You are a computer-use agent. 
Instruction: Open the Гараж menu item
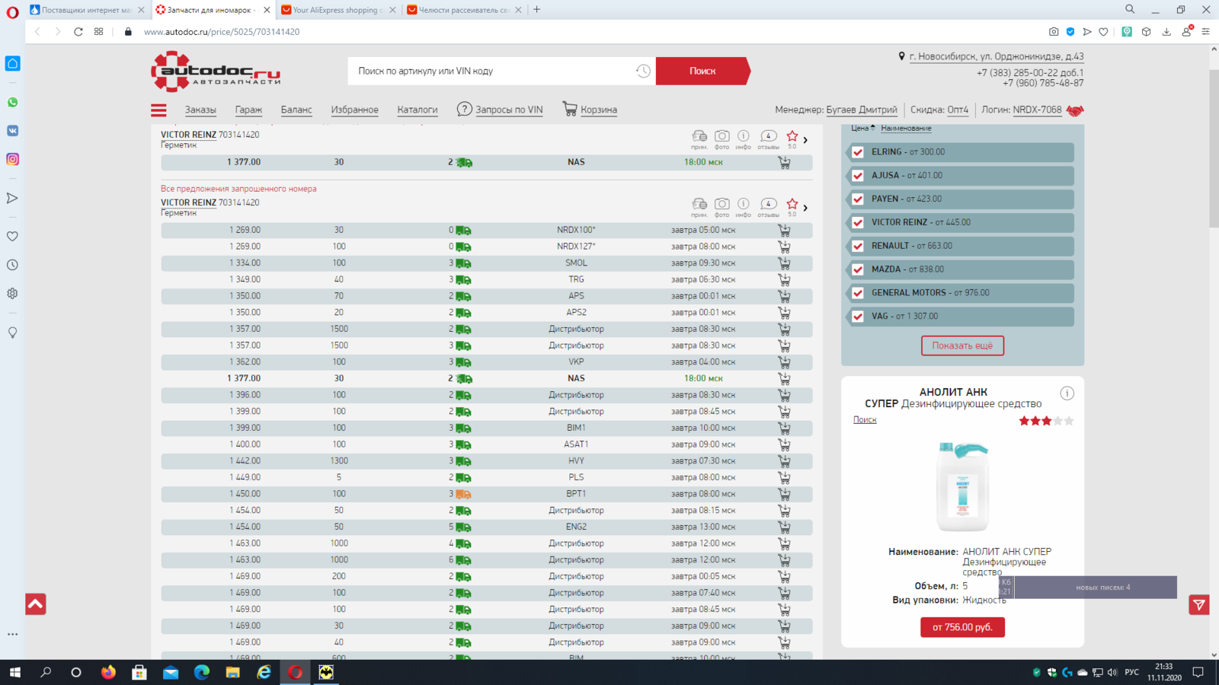pos(248,110)
